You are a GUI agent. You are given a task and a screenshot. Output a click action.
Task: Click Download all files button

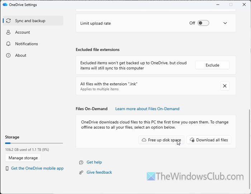(x=209, y=140)
